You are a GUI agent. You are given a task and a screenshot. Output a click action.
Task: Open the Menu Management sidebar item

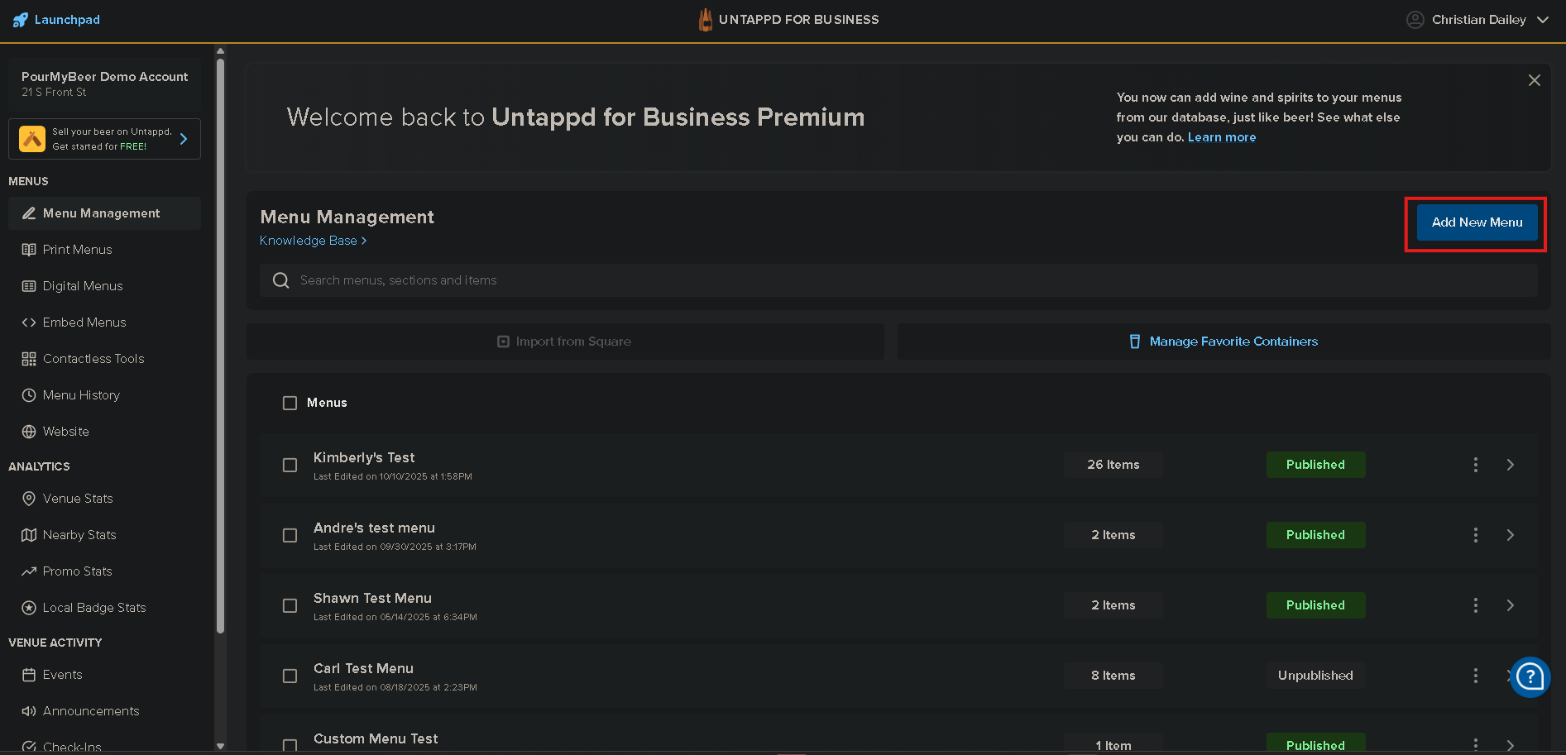tap(104, 213)
